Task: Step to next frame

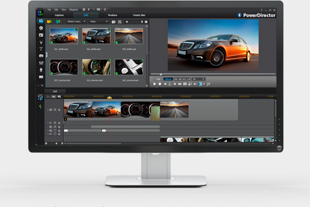Action: click(x=175, y=84)
